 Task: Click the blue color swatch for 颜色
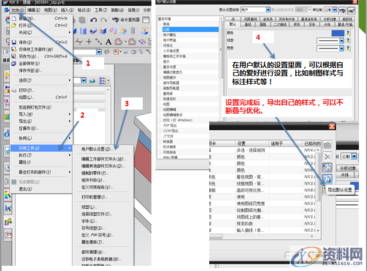tap(338, 33)
